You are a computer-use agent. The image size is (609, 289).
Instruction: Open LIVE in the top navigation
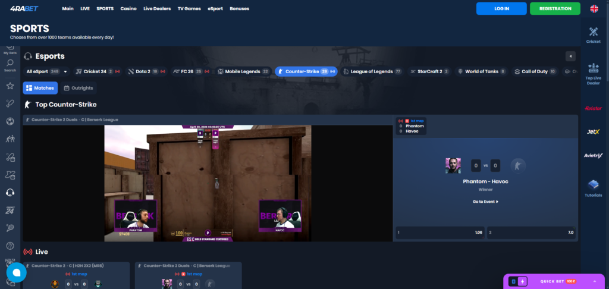[85, 8]
